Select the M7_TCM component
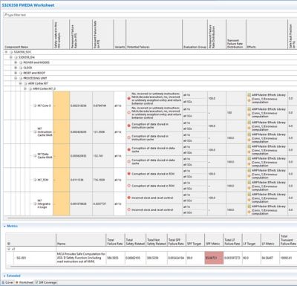Image resolution: width=297 pixels, height=286 pixels. point(41,180)
